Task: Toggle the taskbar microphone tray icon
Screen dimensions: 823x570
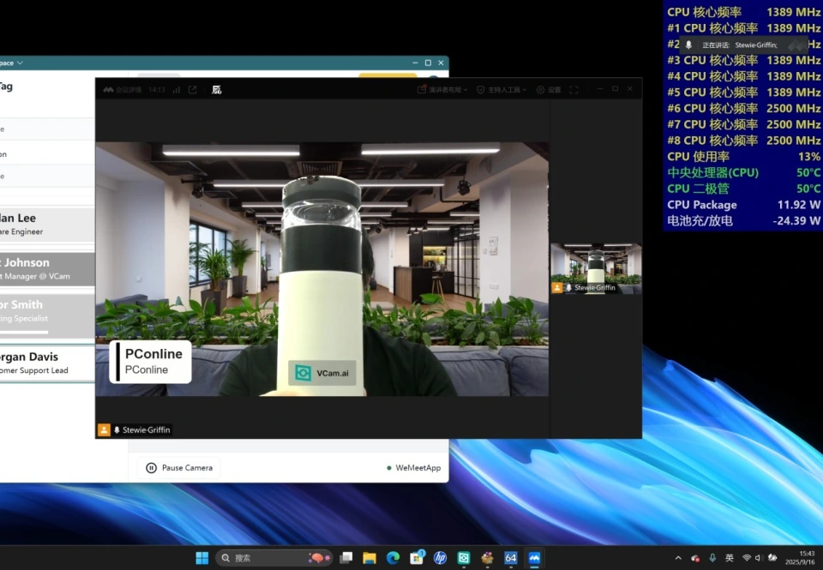Action: (712, 558)
